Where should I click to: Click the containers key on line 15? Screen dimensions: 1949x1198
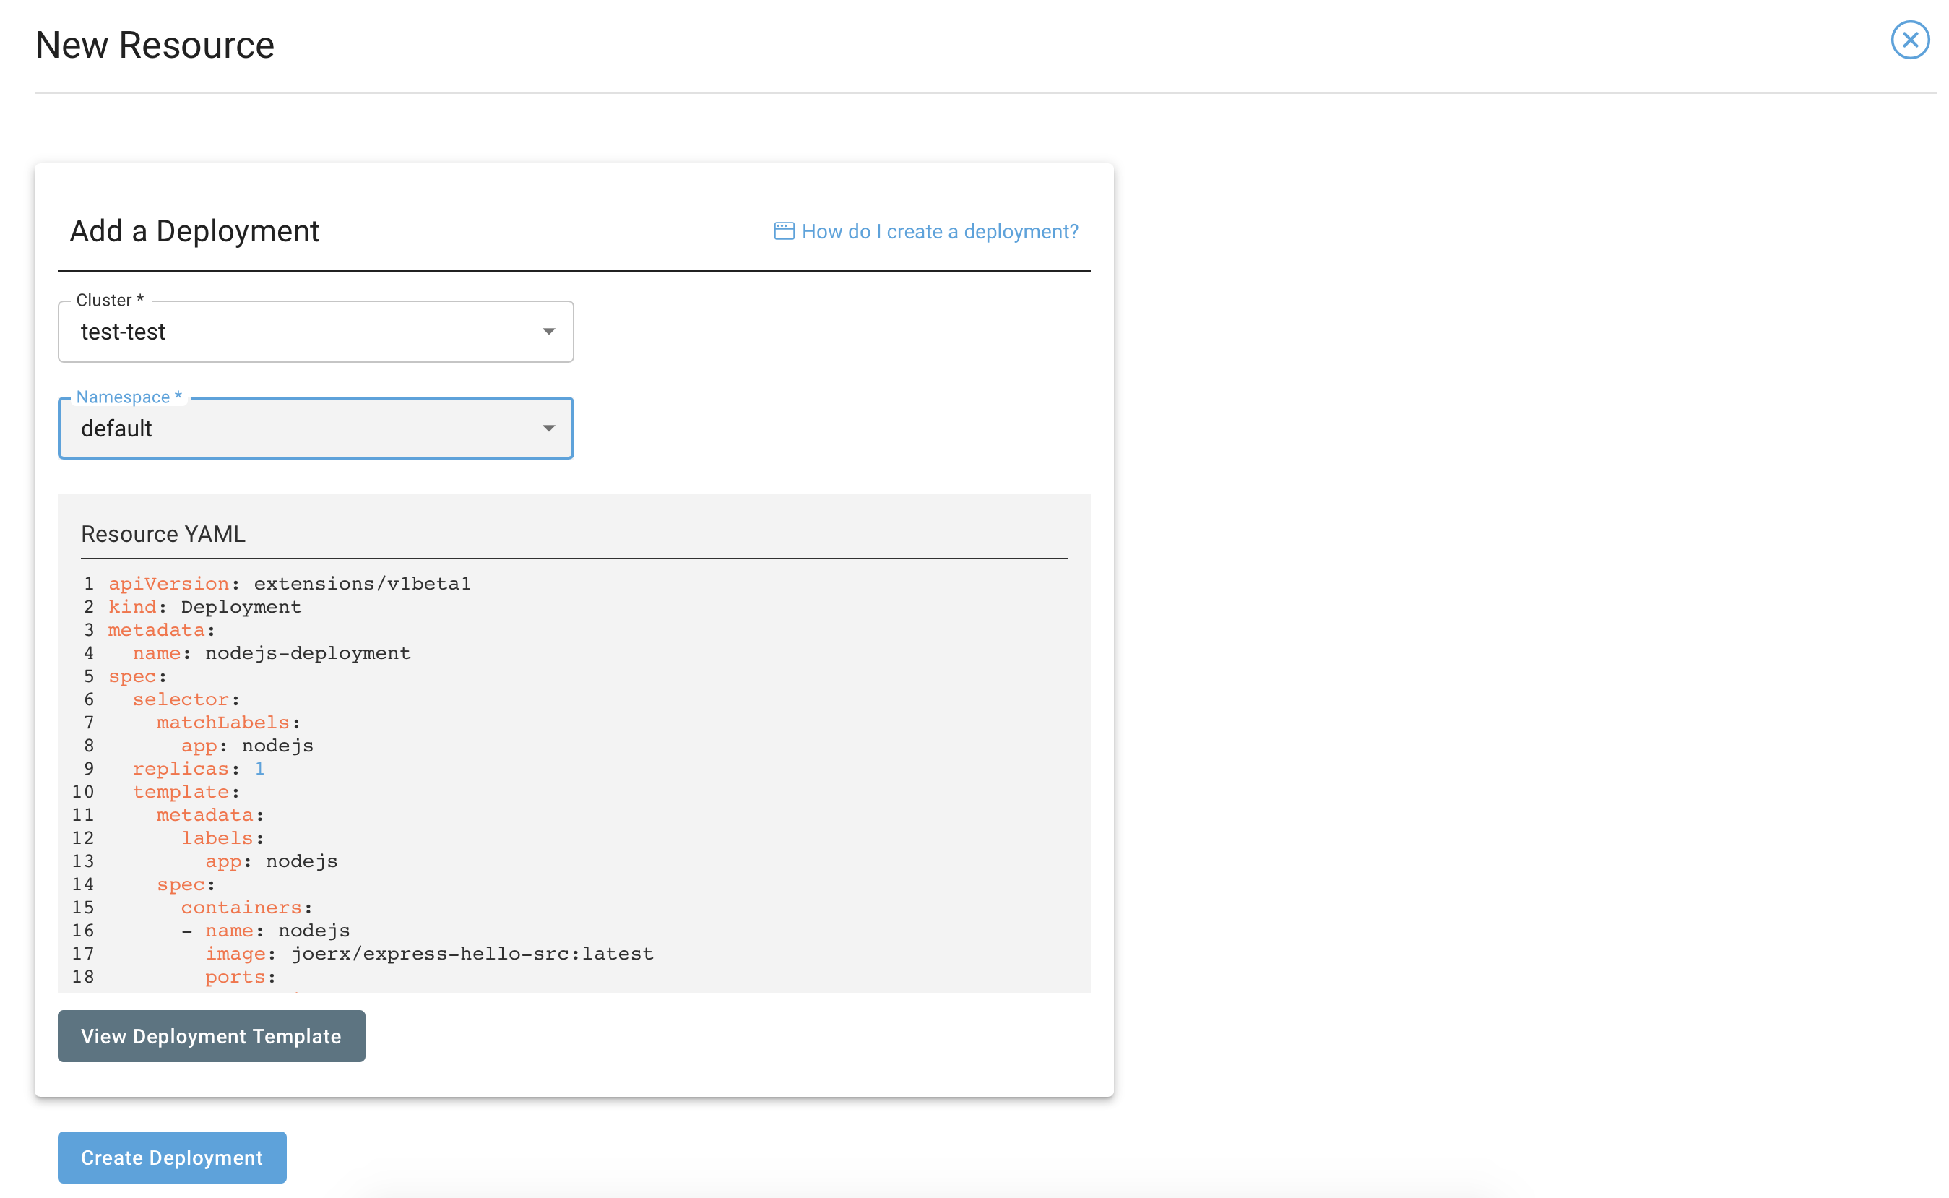(x=241, y=908)
